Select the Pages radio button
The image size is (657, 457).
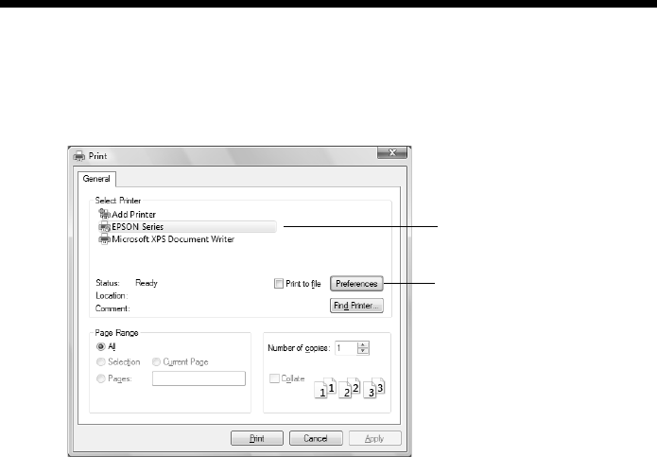(x=100, y=378)
